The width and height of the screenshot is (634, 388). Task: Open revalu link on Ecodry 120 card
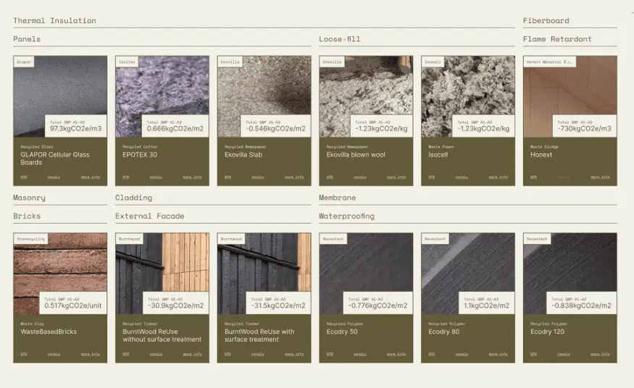tap(564, 354)
